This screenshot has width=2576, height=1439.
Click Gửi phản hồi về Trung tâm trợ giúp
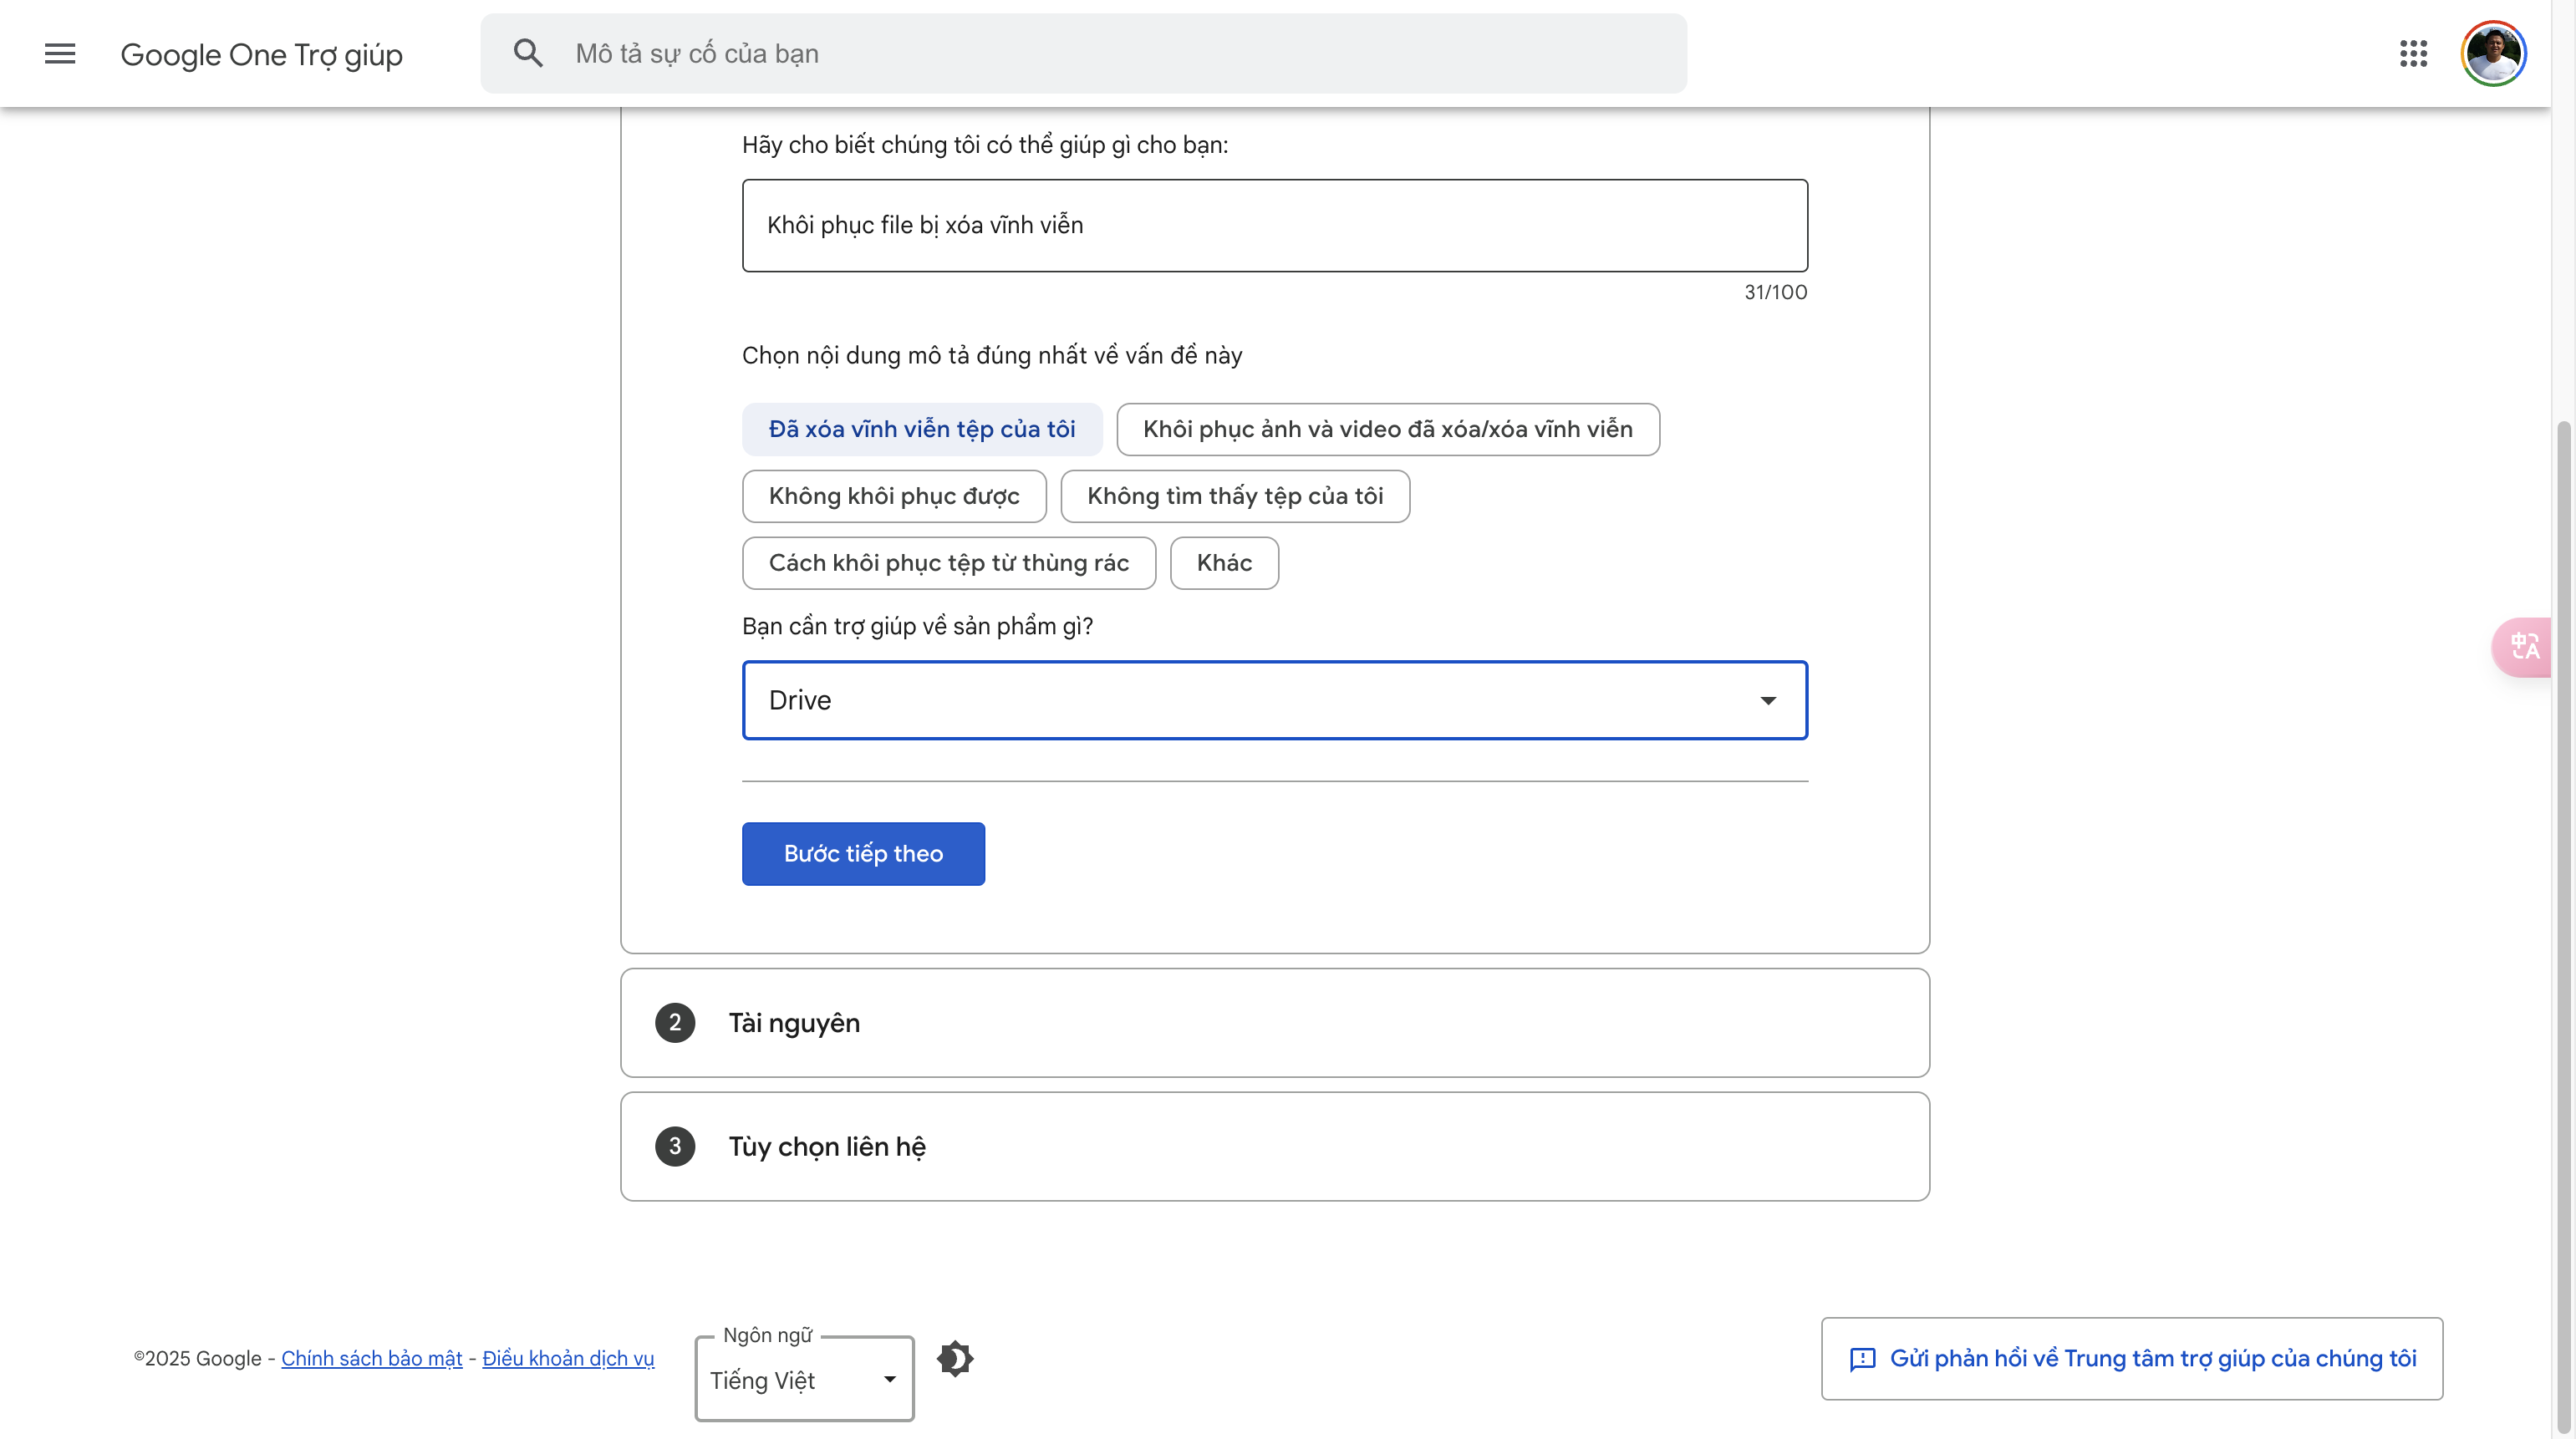click(x=2131, y=1358)
